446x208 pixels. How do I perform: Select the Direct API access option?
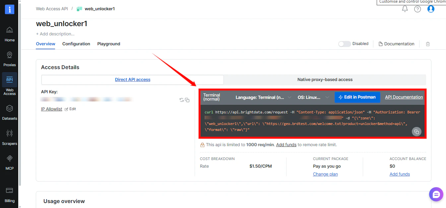point(132,79)
